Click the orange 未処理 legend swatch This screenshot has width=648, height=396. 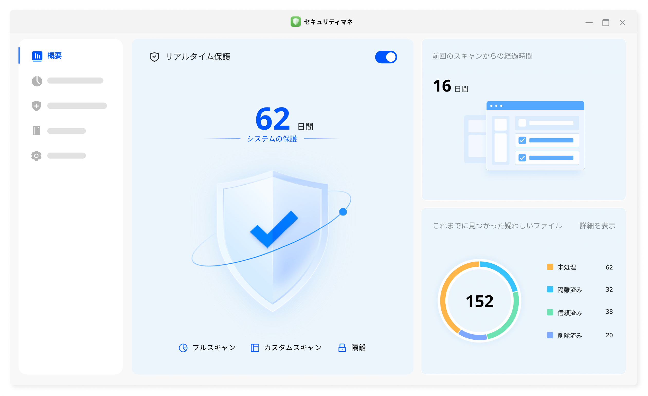tap(550, 267)
